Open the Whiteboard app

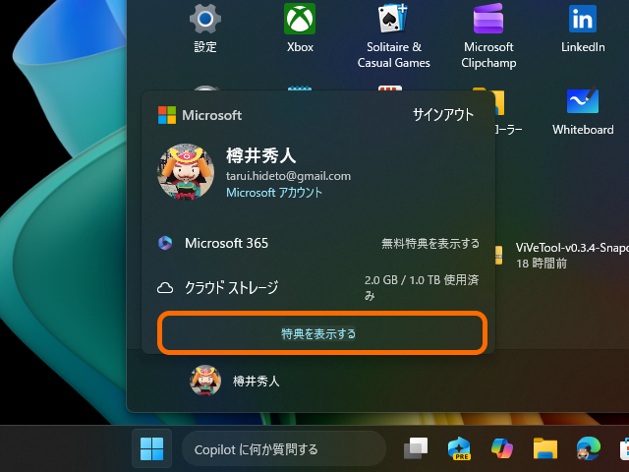pos(583,101)
